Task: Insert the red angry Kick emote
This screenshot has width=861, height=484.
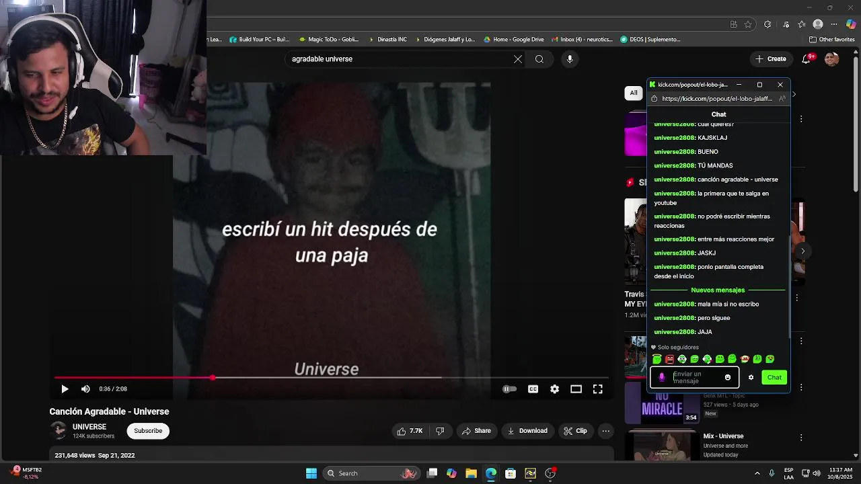Action: tap(669, 359)
